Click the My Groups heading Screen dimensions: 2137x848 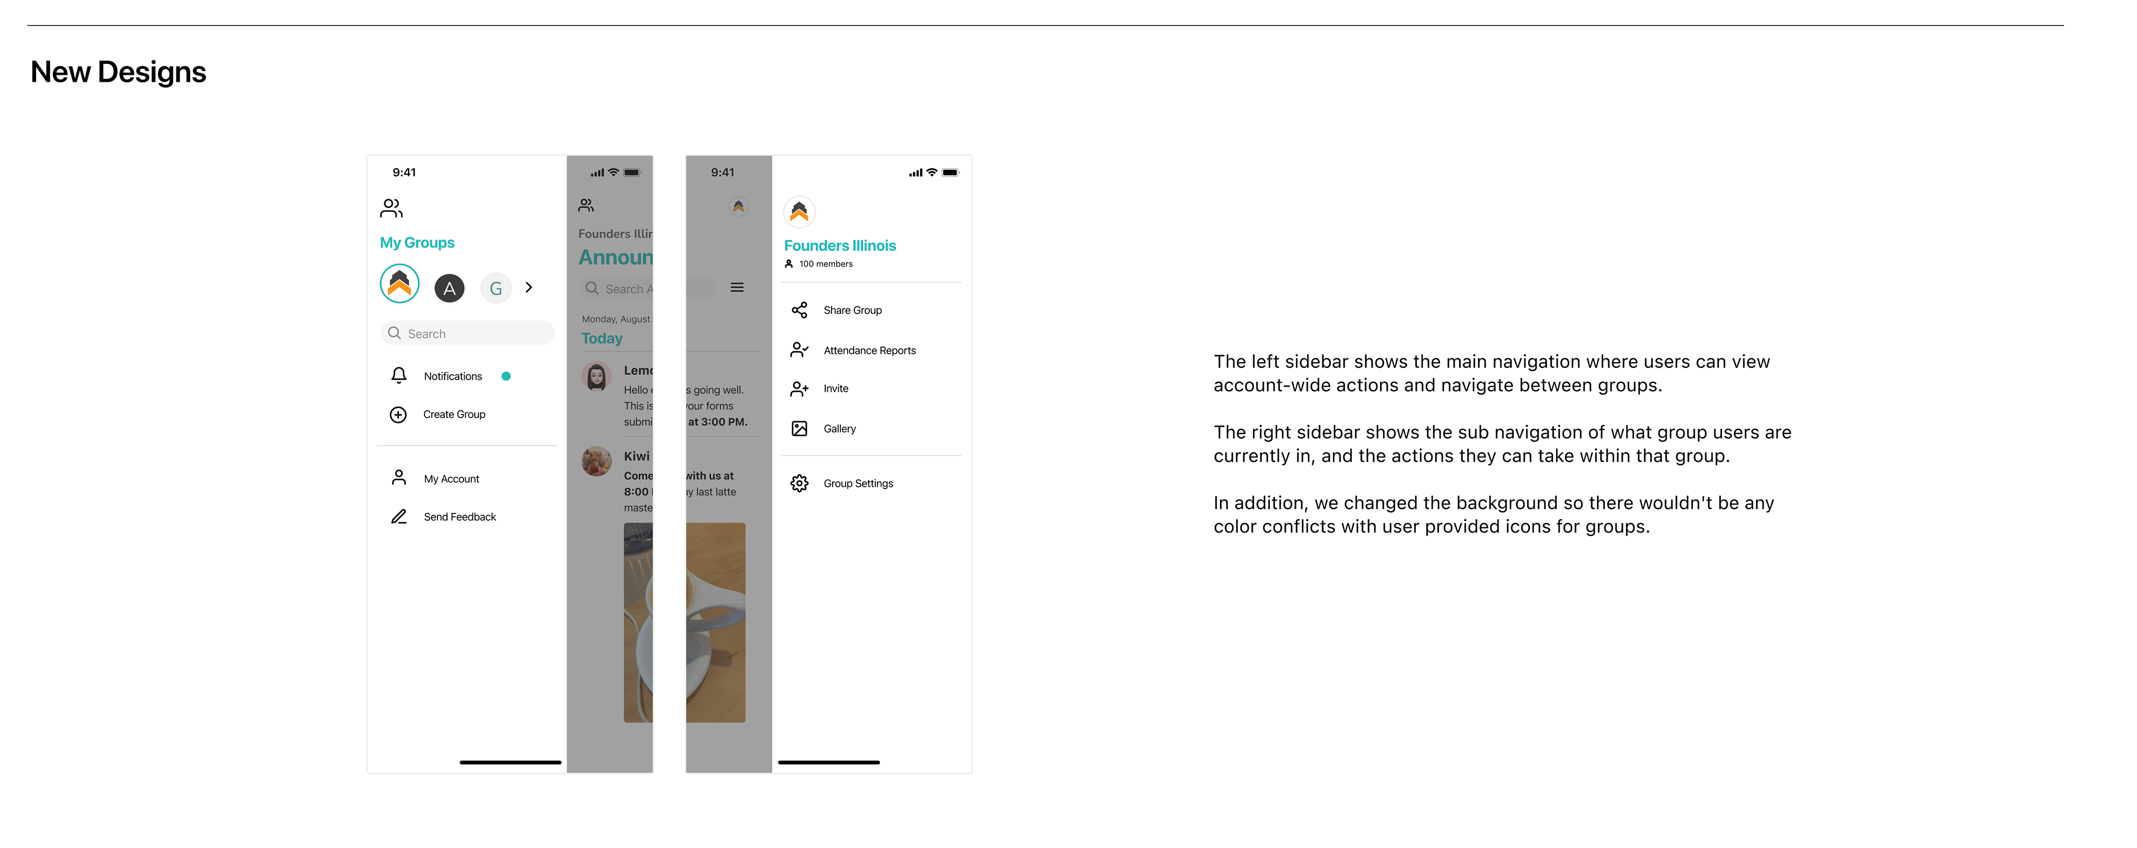(417, 243)
